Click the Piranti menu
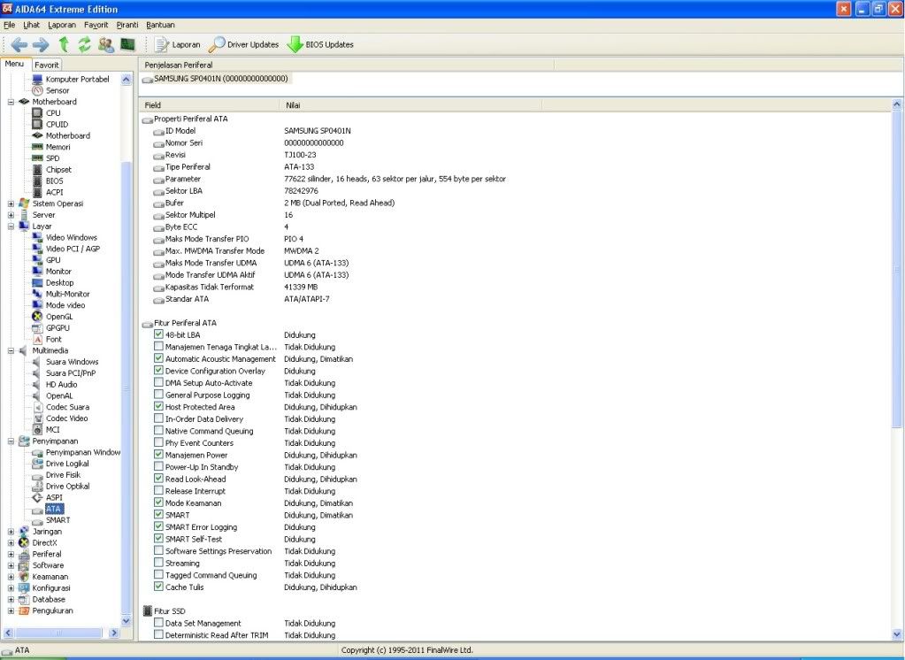This screenshot has height=660, width=905. (x=127, y=25)
